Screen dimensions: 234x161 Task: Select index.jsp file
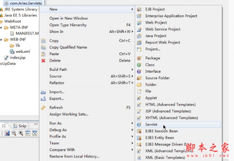click(x=15, y=57)
